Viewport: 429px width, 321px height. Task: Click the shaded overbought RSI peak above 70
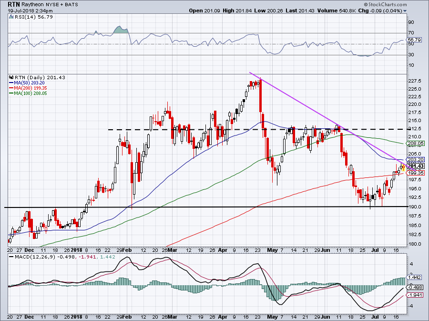[121, 30]
